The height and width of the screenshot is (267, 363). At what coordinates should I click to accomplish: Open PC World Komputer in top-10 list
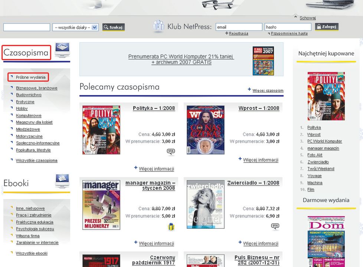coord(324,141)
